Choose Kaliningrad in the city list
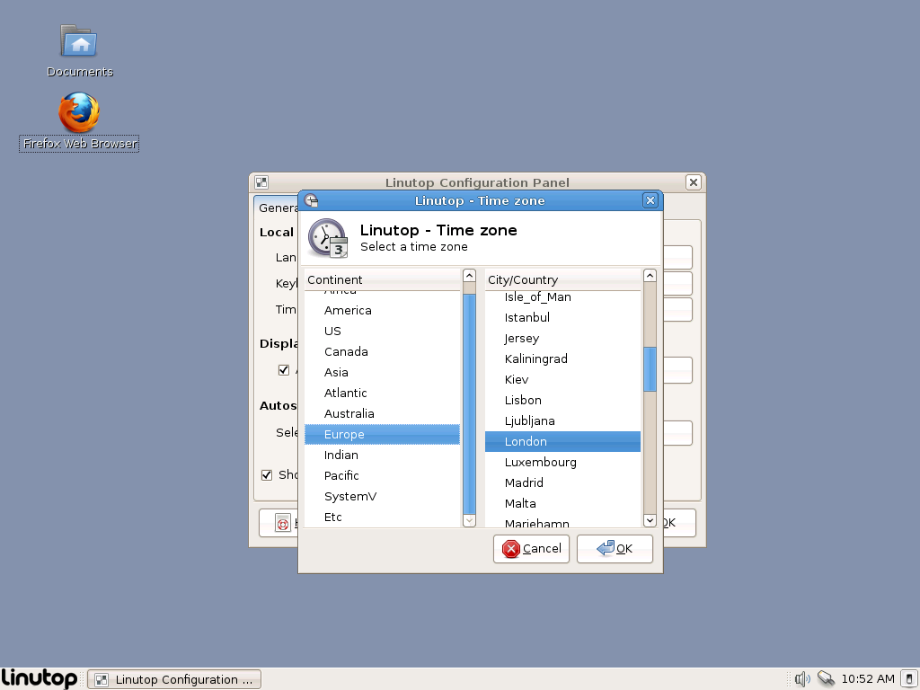 [562, 358]
